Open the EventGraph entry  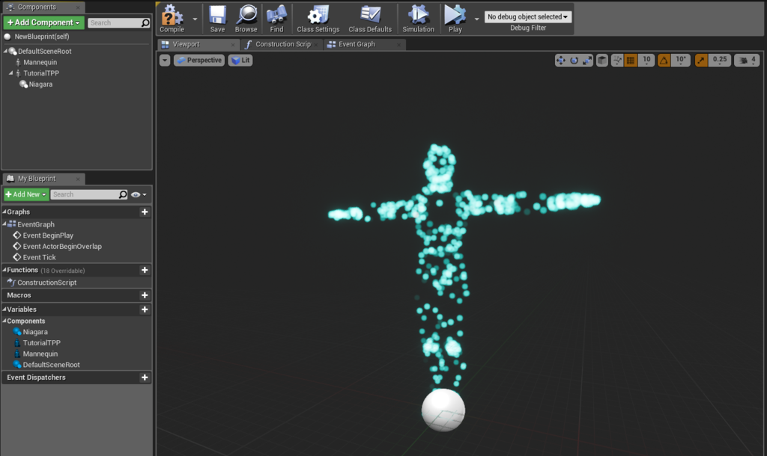coord(36,224)
